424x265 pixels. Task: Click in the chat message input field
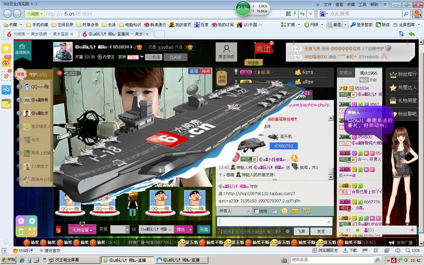point(274,221)
